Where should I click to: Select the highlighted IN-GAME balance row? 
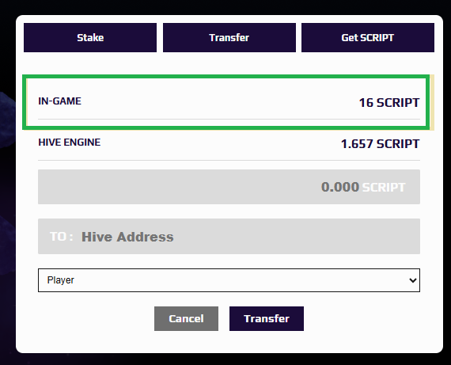pyautogui.click(x=226, y=102)
